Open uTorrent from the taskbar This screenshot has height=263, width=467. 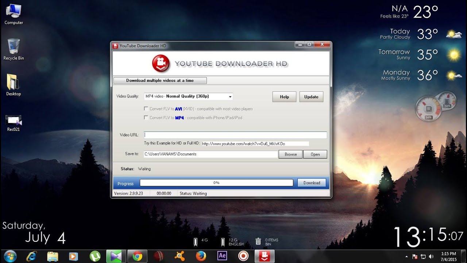click(95, 256)
